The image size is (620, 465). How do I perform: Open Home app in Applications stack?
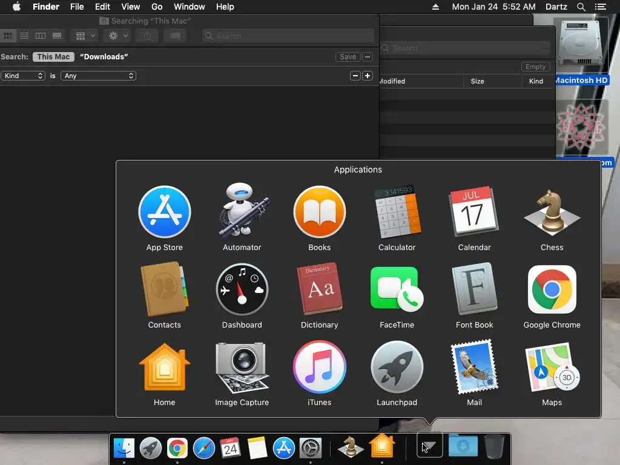(165, 368)
